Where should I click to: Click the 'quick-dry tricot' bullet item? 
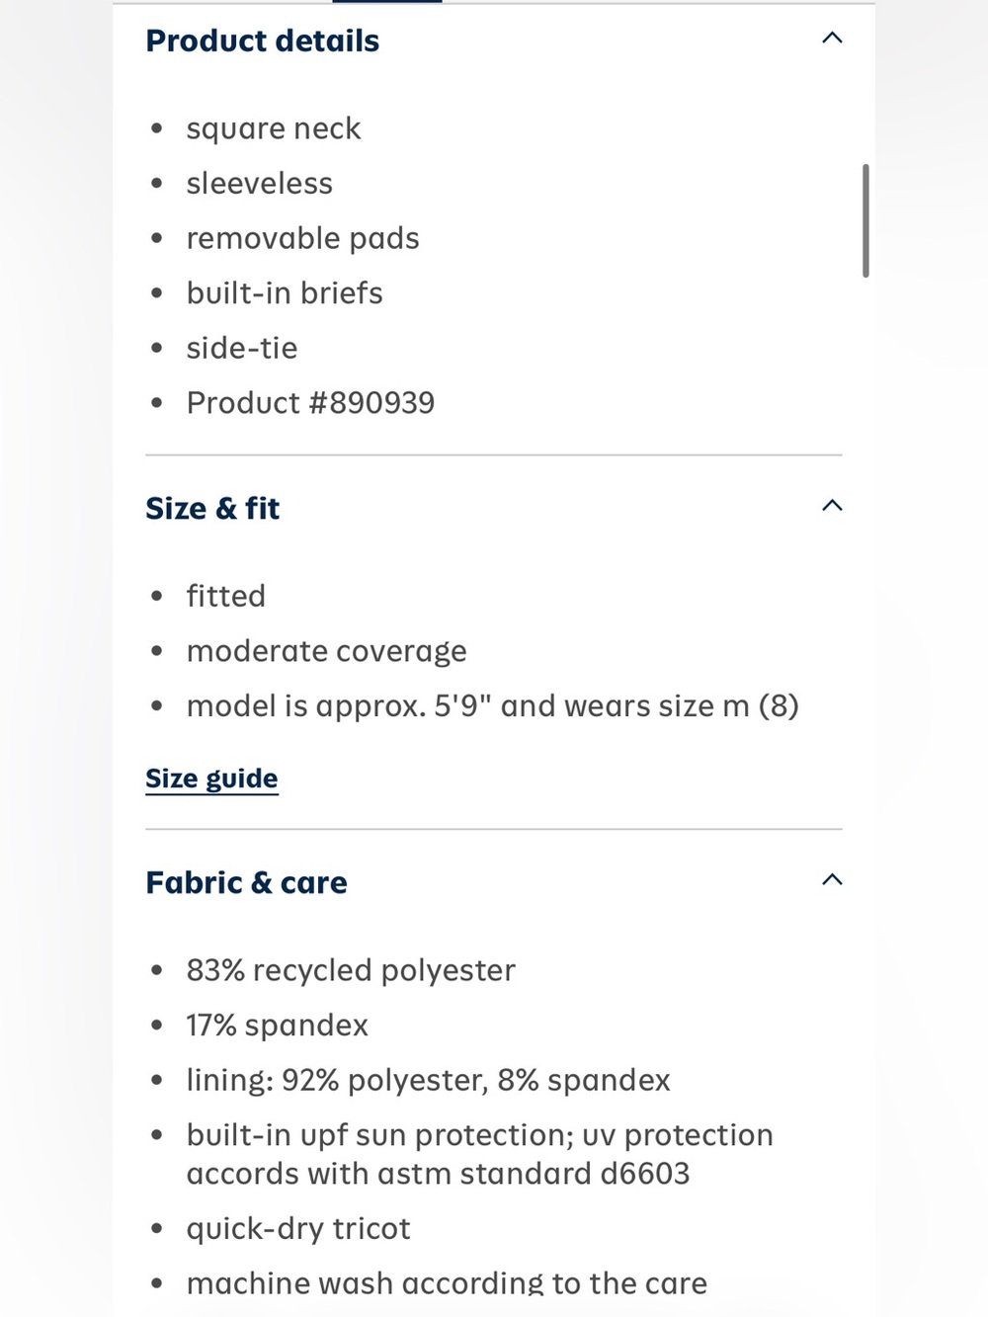tap(297, 1229)
